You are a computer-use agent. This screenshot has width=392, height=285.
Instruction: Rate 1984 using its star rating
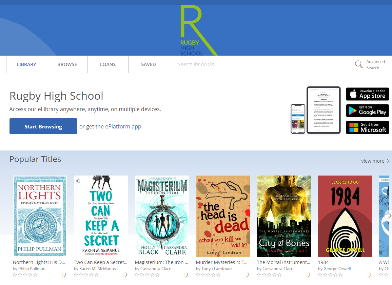click(330, 275)
